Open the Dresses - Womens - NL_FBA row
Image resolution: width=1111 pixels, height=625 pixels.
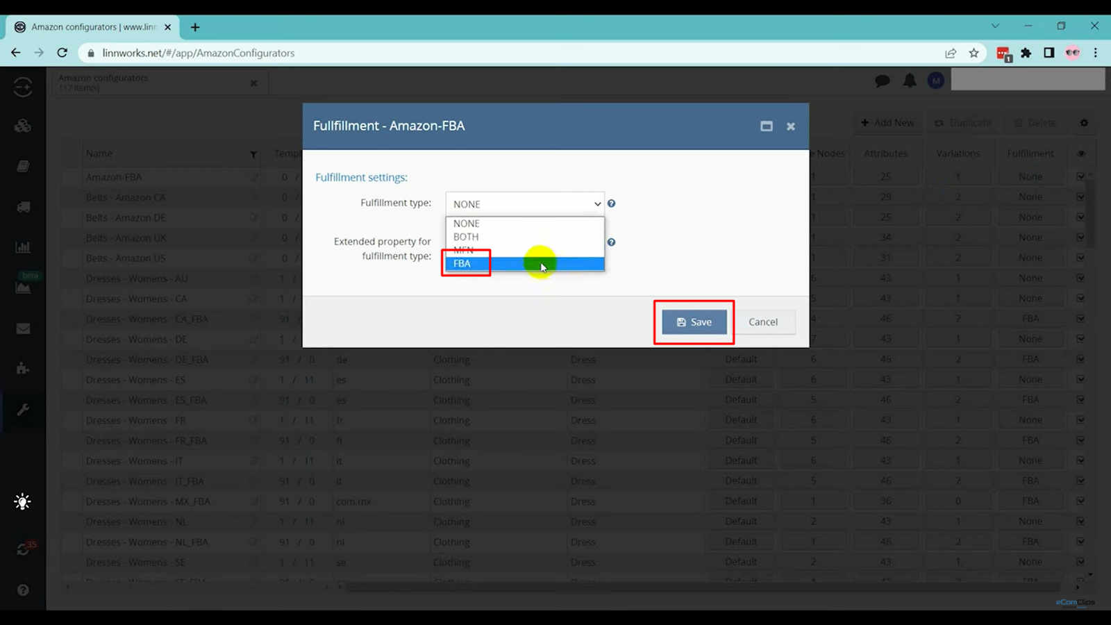click(x=147, y=542)
